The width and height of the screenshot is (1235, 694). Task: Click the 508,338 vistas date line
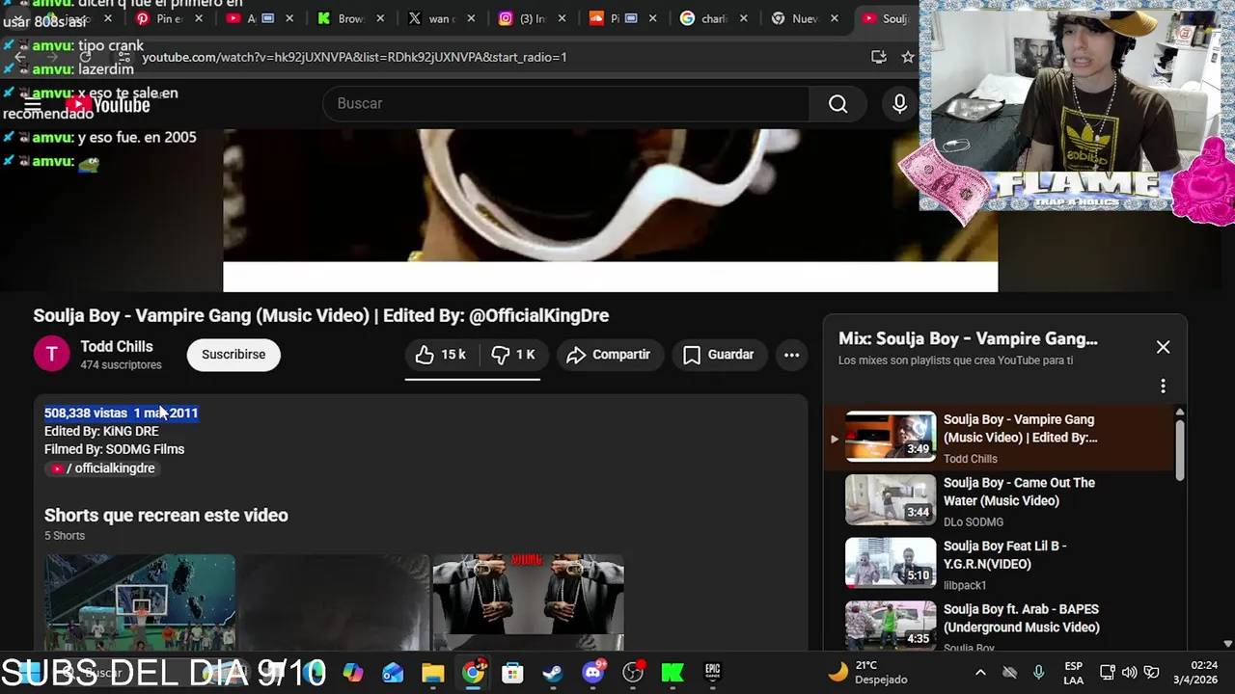click(121, 413)
